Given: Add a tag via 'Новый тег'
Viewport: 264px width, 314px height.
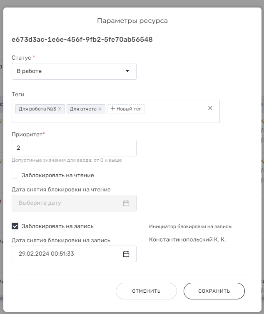Looking at the screenshot, I should (126, 109).
